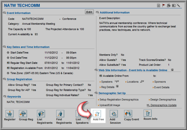The width and height of the screenshot is (187, 130).
Task: Click the magic wand icon in header
Action: pyautogui.click(x=178, y=5)
